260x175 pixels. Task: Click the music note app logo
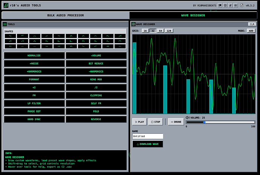click(6, 5)
